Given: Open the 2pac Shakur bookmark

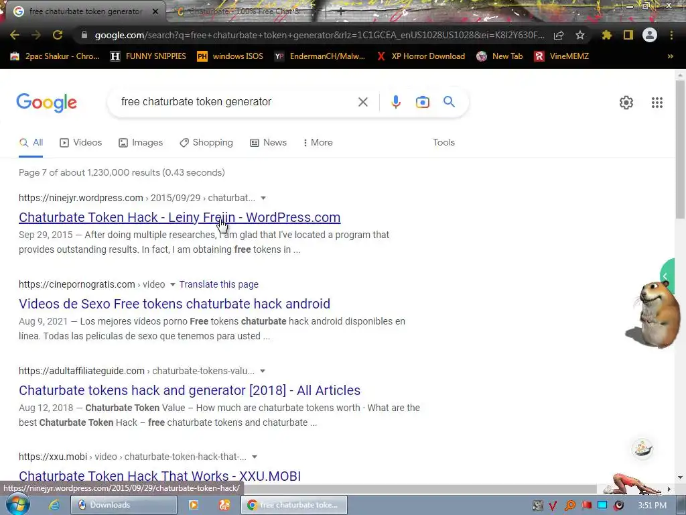Looking at the screenshot, I should [x=55, y=56].
